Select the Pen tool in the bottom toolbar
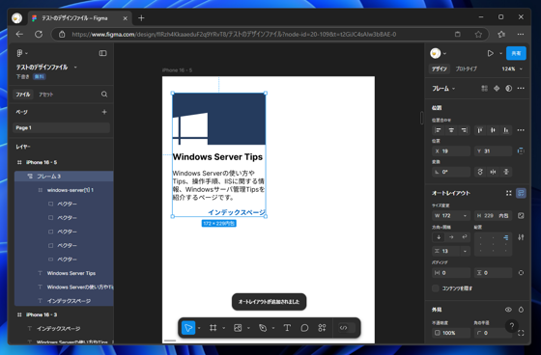This screenshot has width=541, height=355. click(x=263, y=328)
